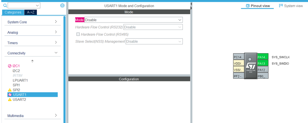
Task: Click the SYS_SWCLK pin label
Action: click(281, 57)
